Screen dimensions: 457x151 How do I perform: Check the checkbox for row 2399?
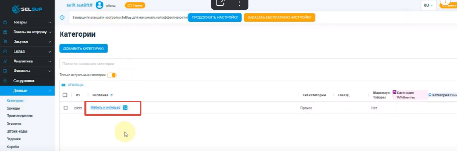coord(66,108)
